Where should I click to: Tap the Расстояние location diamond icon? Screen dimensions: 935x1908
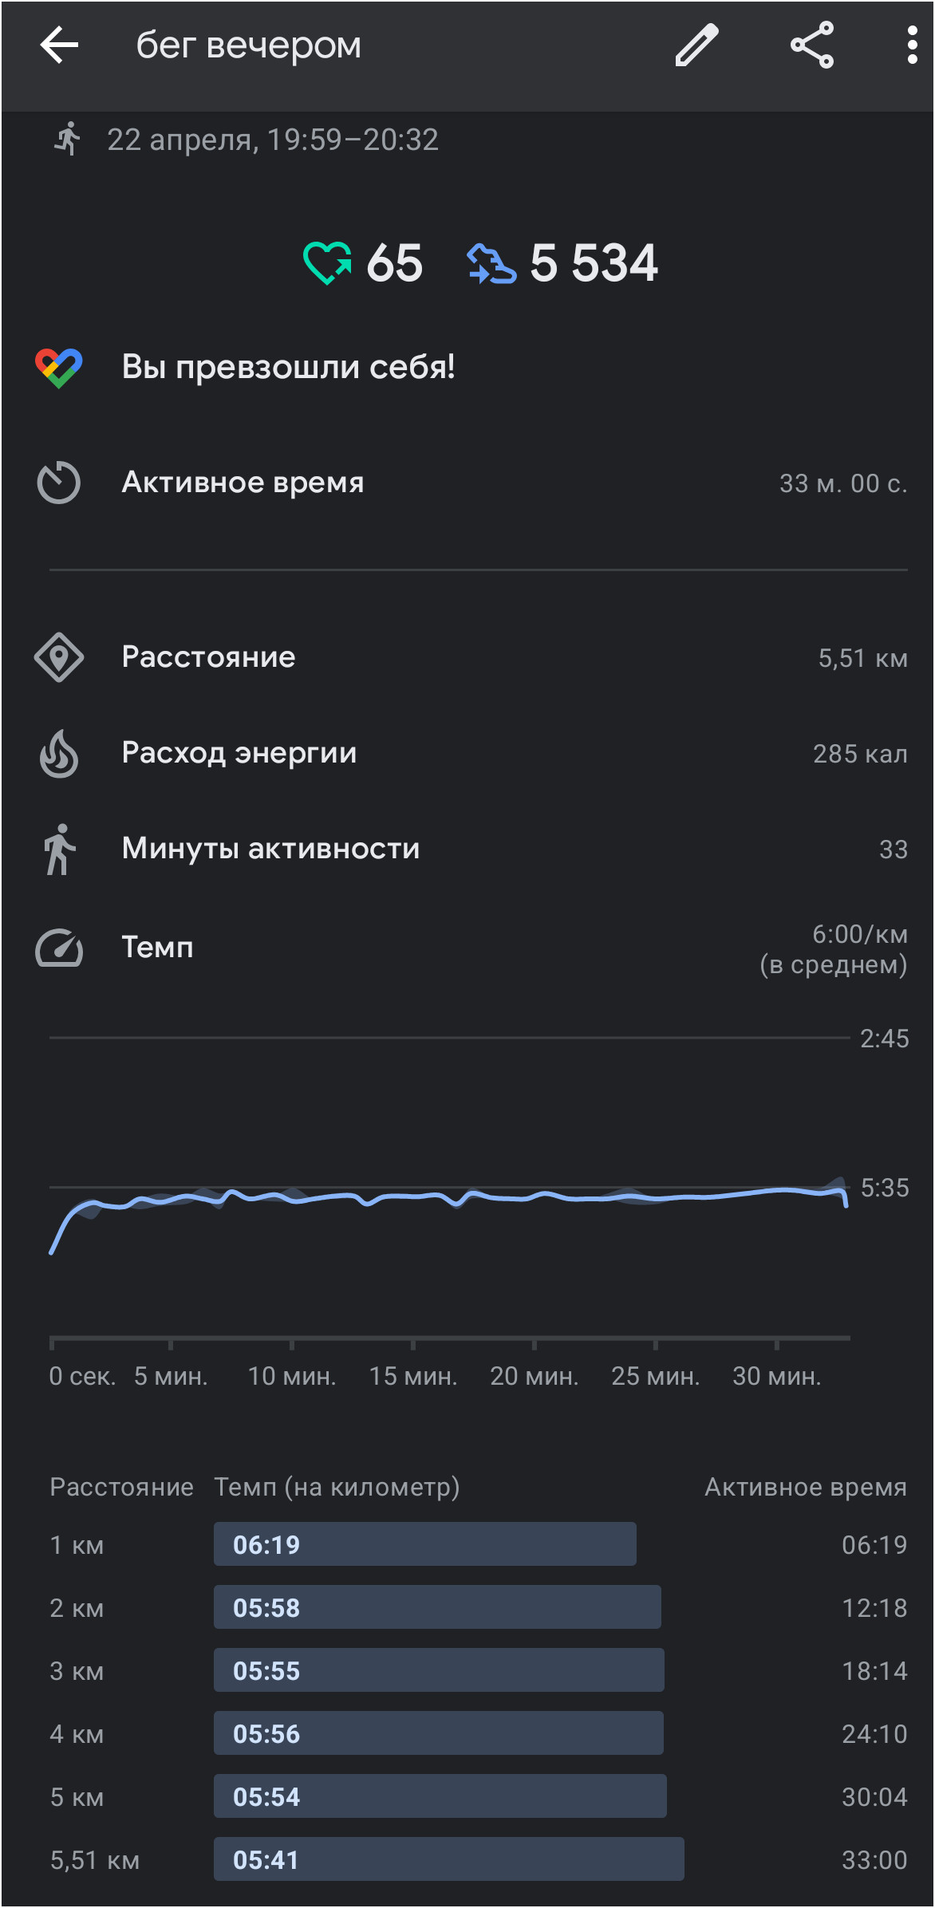point(59,657)
